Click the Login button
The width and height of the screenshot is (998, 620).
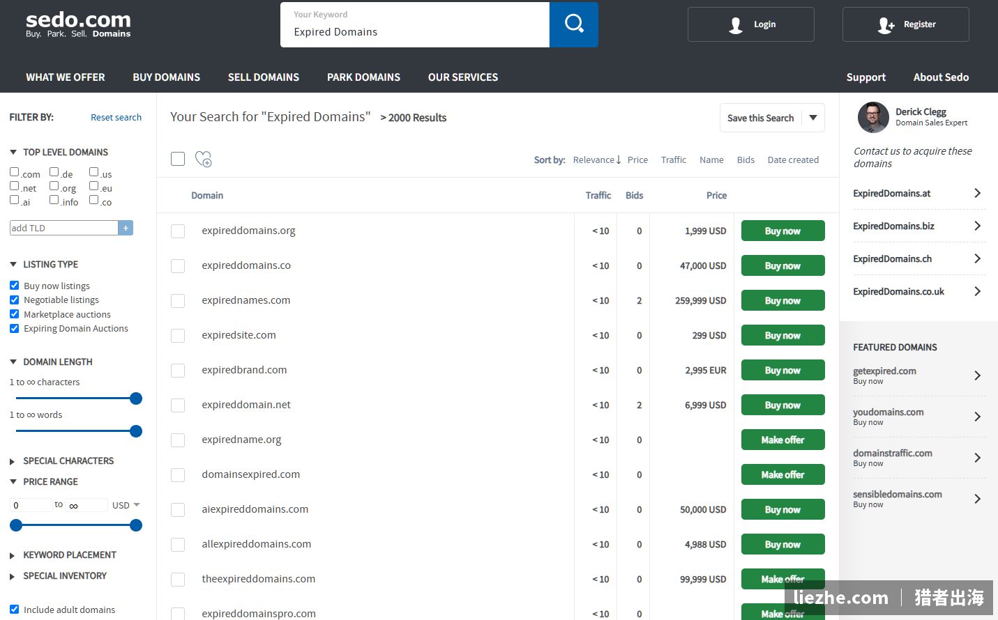751,24
